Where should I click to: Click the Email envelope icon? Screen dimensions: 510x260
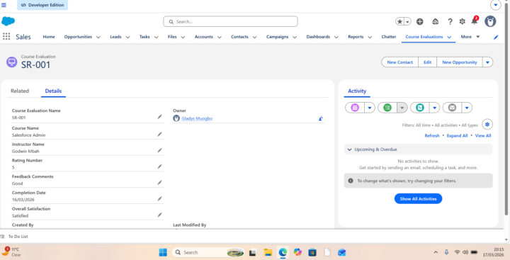coord(452,108)
